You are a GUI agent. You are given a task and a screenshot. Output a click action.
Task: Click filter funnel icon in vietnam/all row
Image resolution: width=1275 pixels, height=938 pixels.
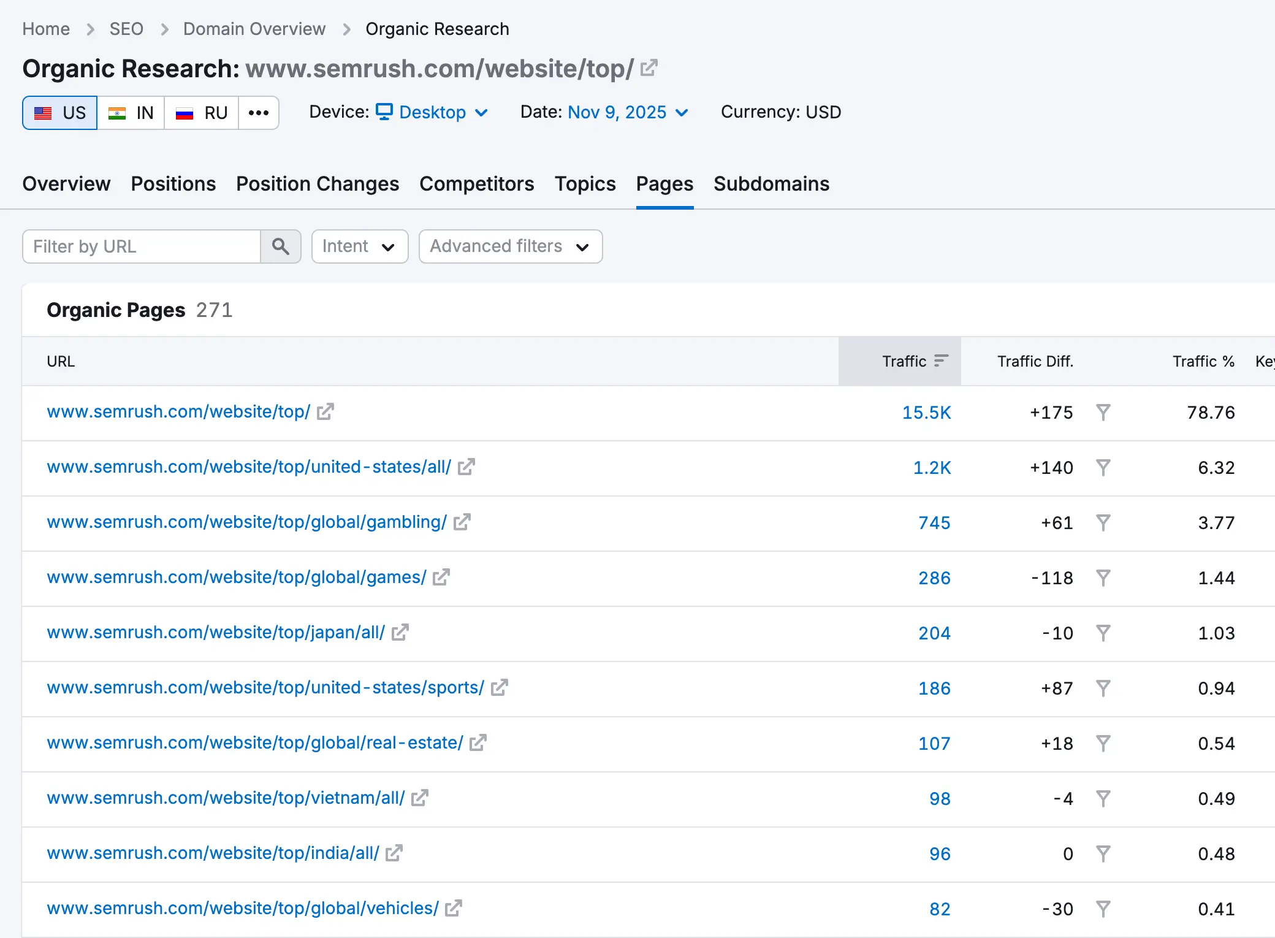(1103, 799)
